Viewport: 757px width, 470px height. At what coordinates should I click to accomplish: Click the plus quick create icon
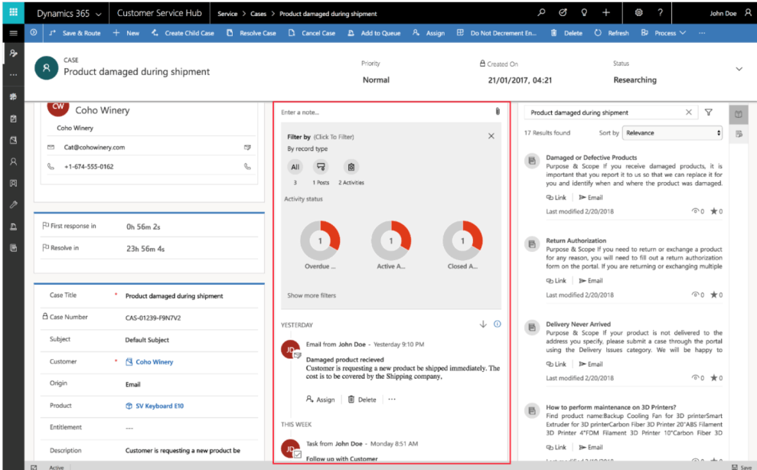click(606, 12)
